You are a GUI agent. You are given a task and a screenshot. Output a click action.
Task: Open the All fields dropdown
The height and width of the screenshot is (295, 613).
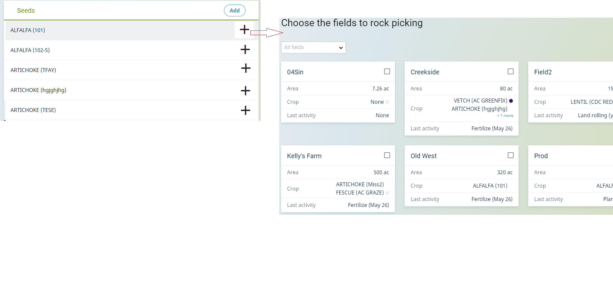[313, 47]
